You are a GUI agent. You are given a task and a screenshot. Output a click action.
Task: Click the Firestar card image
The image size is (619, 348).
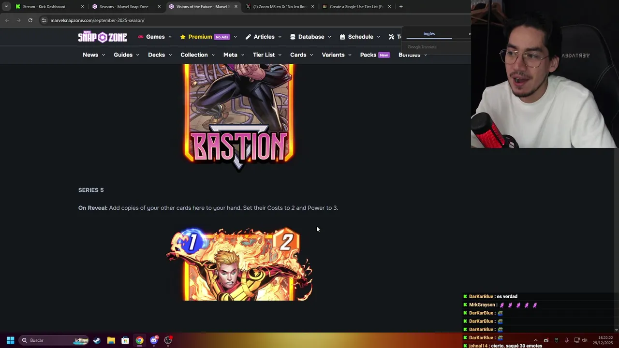pos(240,264)
